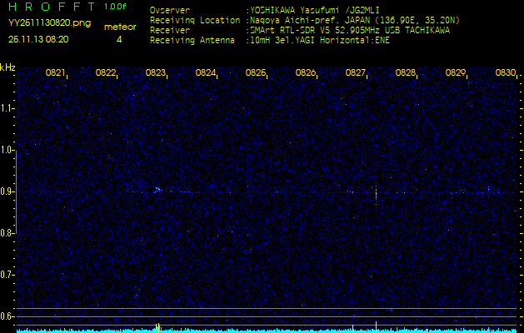Click the 'Receiver' field label
The image size is (524, 333).
tap(170, 31)
